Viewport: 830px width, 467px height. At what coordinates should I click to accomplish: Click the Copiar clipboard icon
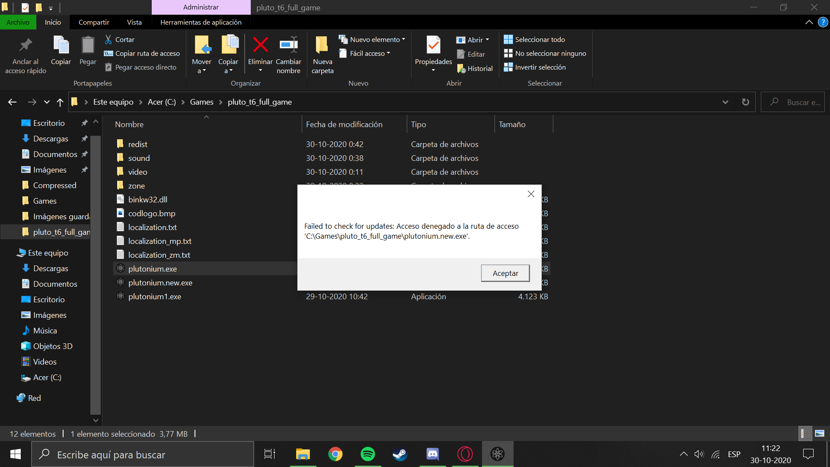coord(61,51)
